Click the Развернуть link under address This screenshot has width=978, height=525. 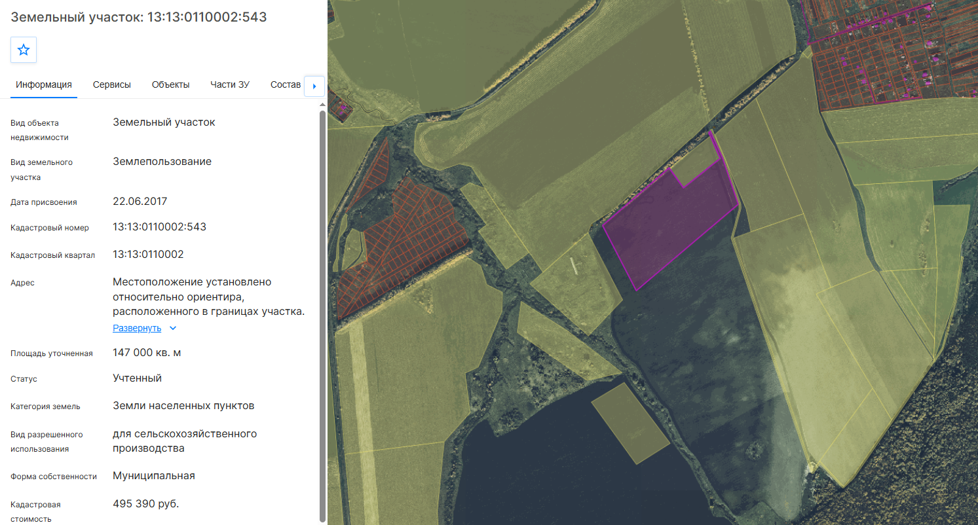pyautogui.click(x=137, y=328)
